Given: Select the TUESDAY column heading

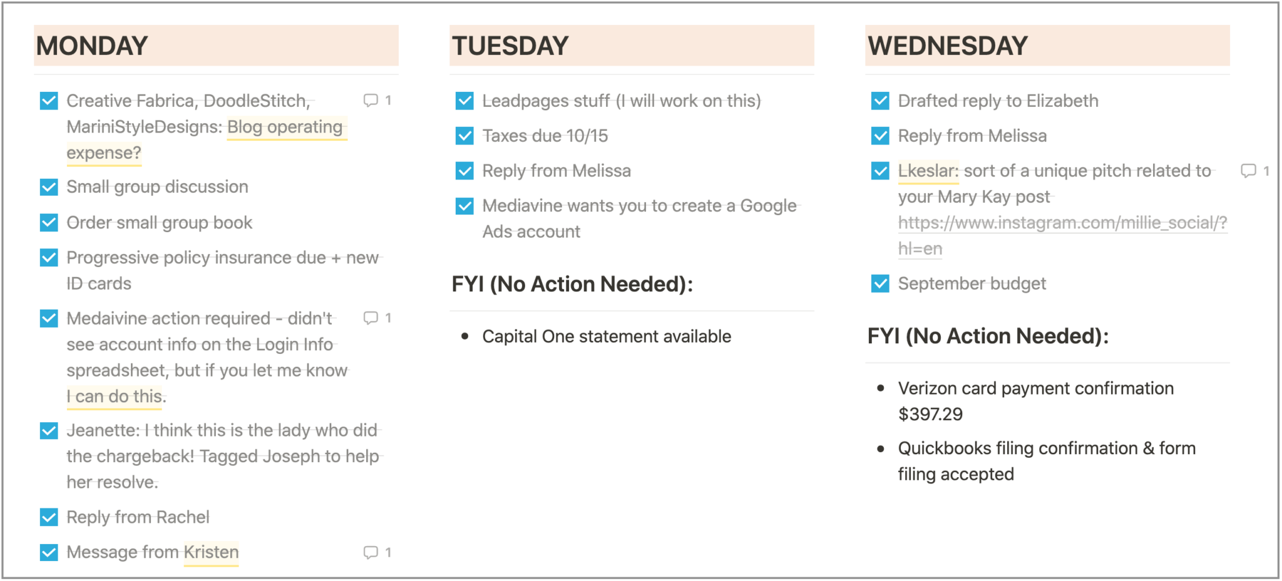Looking at the screenshot, I should click(x=510, y=46).
